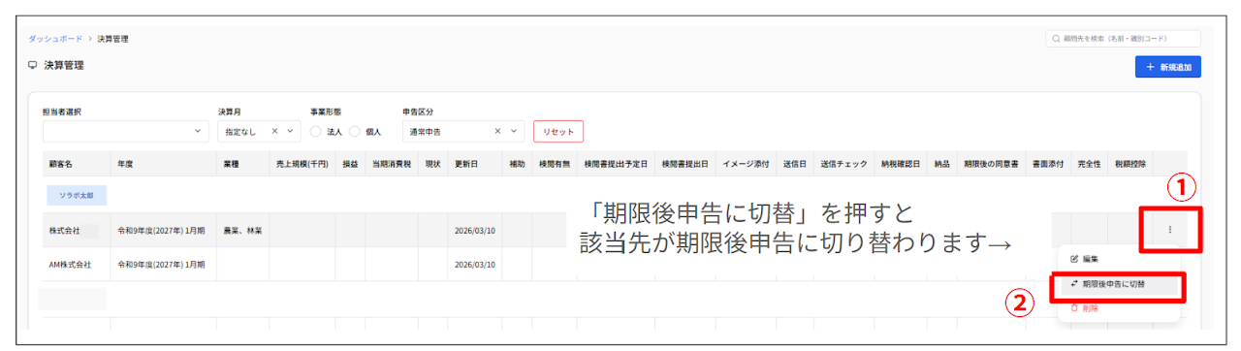The width and height of the screenshot is (1241, 351).
Task: Click the 当期消費税 column header
Action: (x=391, y=164)
